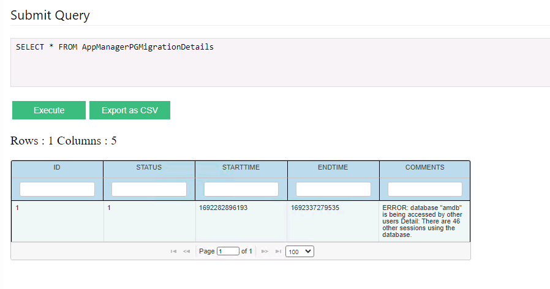550x289 pixels.
Task: Go to the next results page
Action: [x=265, y=252]
